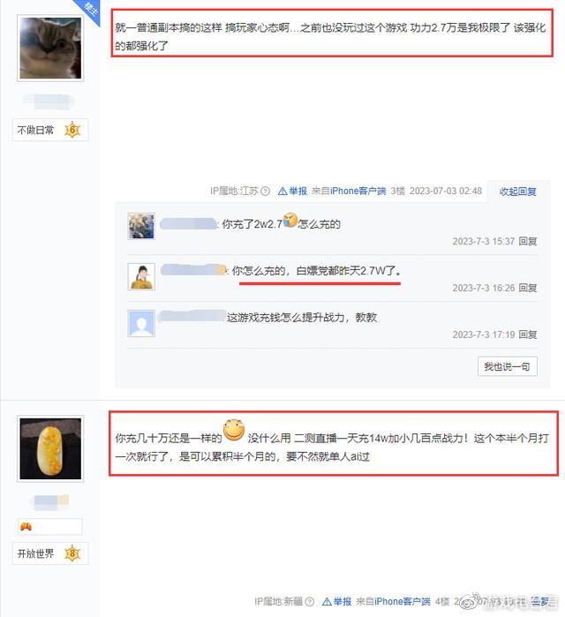Click the butterfly icon badge under second poster
The image size is (565, 617).
tap(26, 526)
